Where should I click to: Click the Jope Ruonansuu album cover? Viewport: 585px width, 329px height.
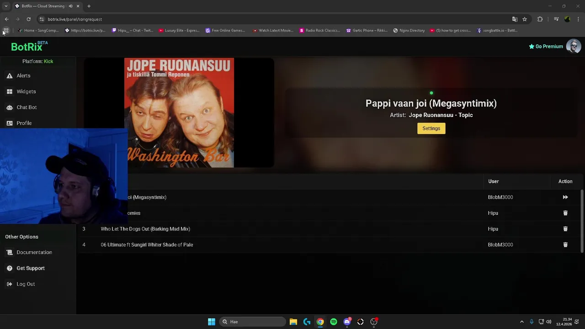pyautogui.click(x=179, y=112)
